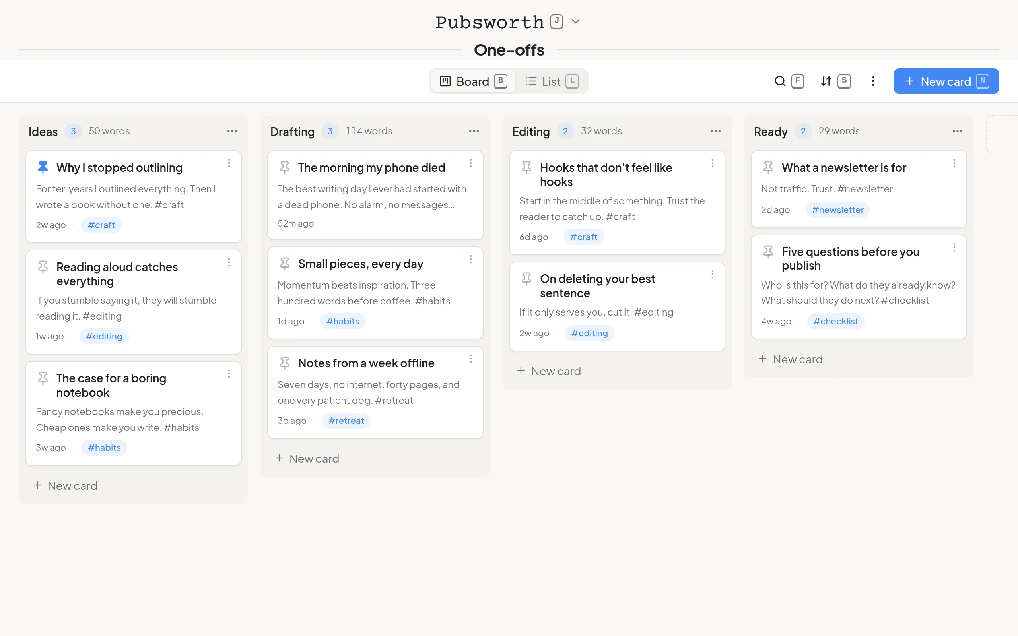Open the sort options icon
Viewport: 1018px width, 636px height.
pos(826,81)
